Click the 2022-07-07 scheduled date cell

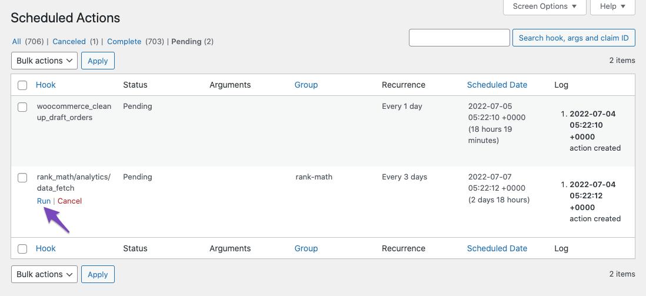click(x=498, y=188)
